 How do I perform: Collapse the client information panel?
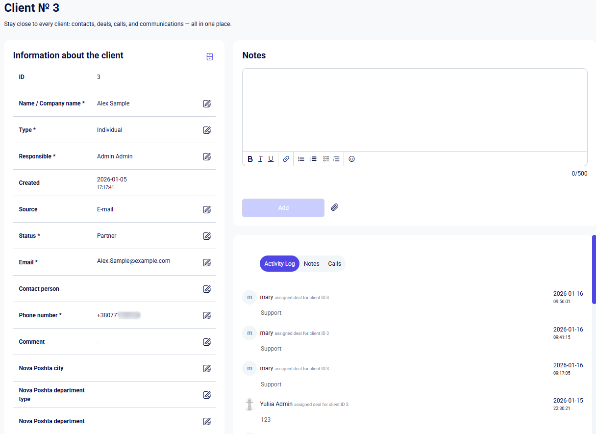pyautogui.click(x=210, y=57)
